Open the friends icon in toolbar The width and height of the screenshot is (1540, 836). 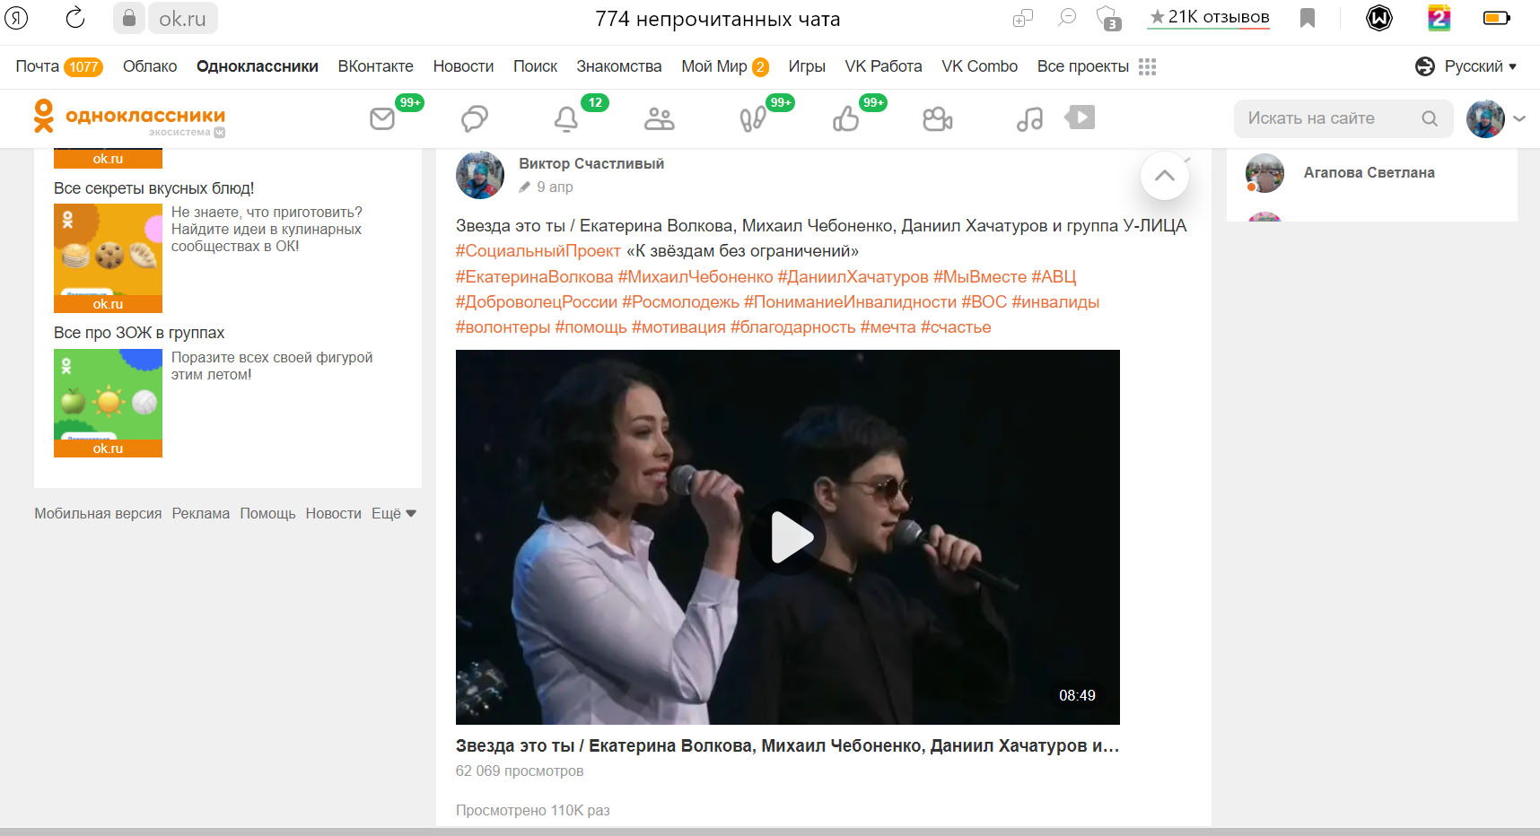click(x=659, y=118)
